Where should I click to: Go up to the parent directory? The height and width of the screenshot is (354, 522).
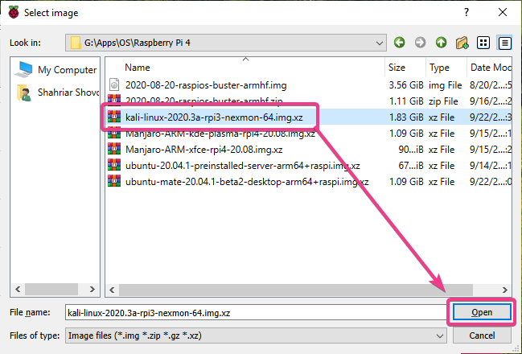441,43
